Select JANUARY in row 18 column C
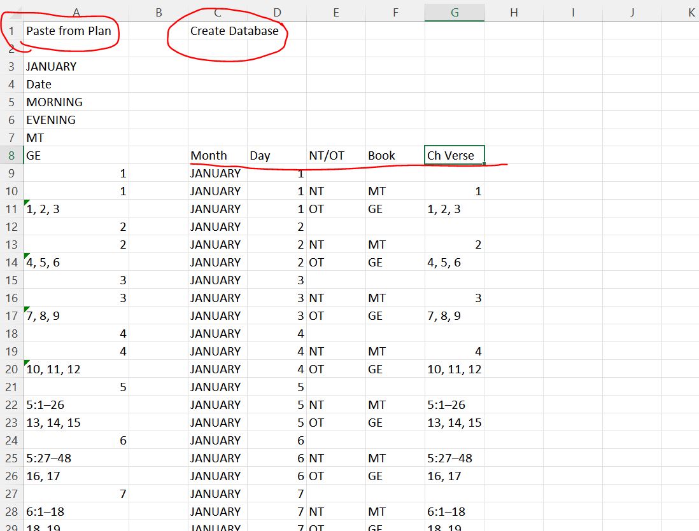Viewport: 699px width, 531px height. click(218, 334)
